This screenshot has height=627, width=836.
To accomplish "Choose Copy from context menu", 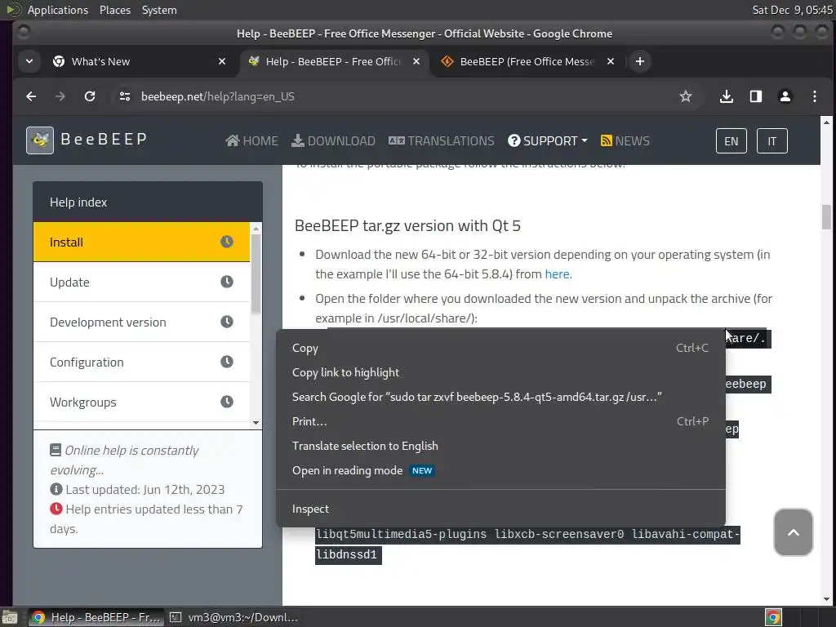I will click(x=500, y=348).
